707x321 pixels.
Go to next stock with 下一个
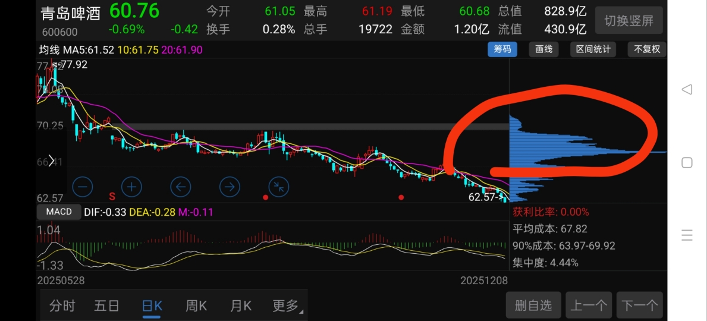(x=640, y=306)
